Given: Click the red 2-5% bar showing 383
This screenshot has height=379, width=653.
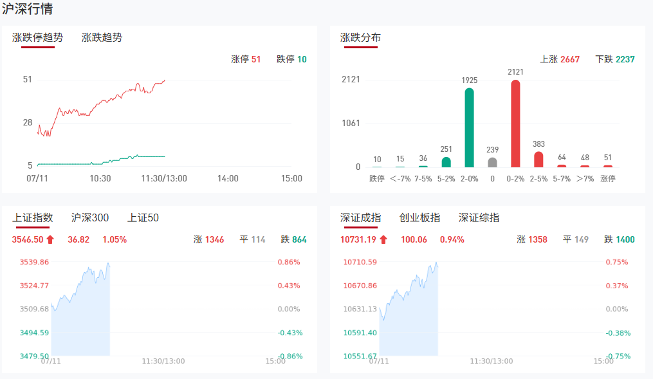Looking at the screenshot, I should (x=538, y=159).
